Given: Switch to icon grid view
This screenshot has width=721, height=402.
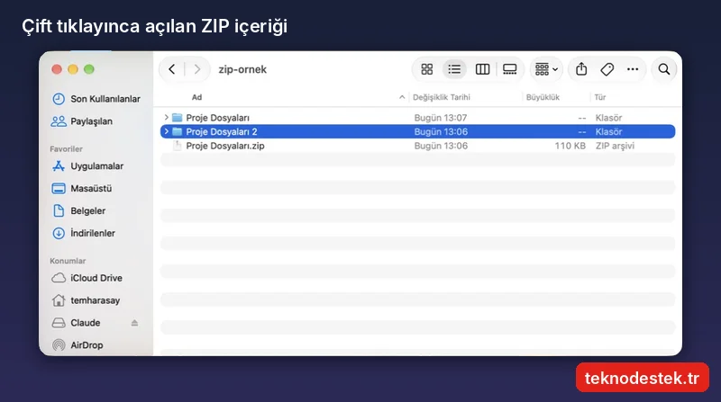Looking at the screenshot, I should (426, 69).
